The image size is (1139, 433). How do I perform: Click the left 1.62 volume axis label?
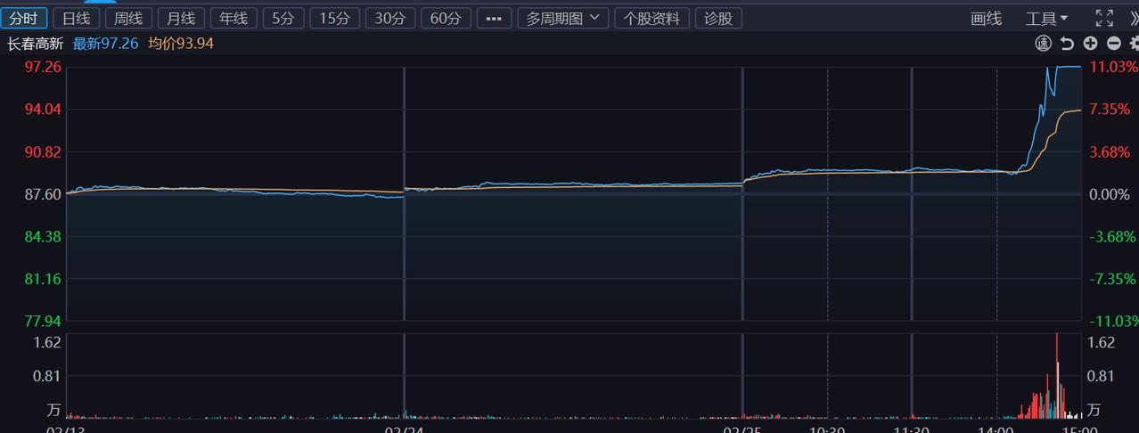46,342
